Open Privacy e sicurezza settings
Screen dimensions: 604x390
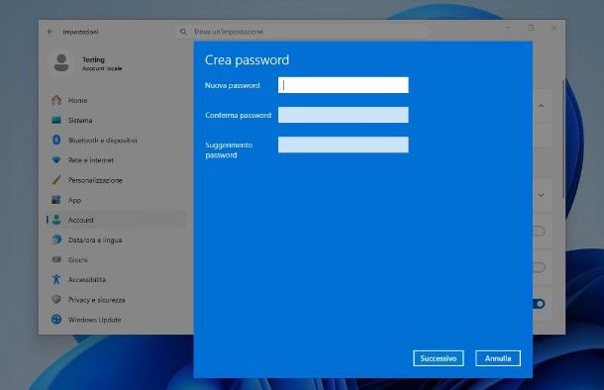116,300
